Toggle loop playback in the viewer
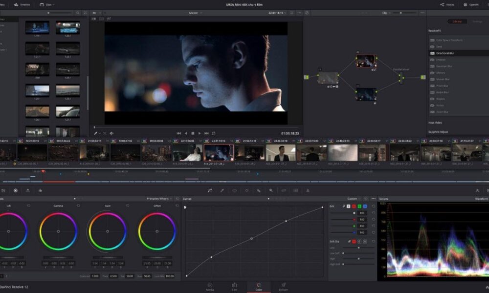The image size is (489, 293). click(x=214, y=133)
